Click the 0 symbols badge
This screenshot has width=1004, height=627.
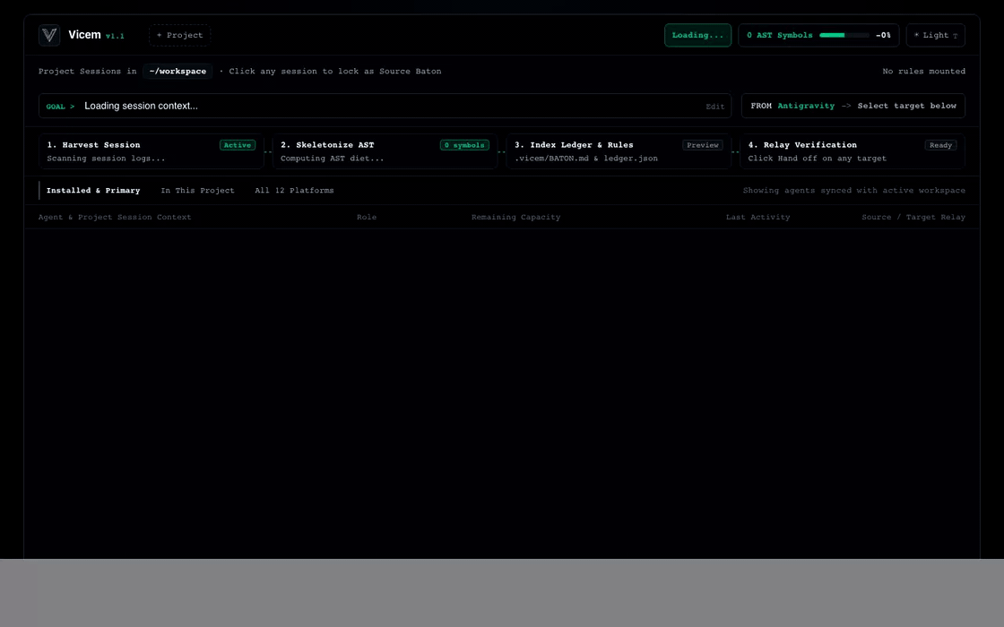tap(464, 145)
